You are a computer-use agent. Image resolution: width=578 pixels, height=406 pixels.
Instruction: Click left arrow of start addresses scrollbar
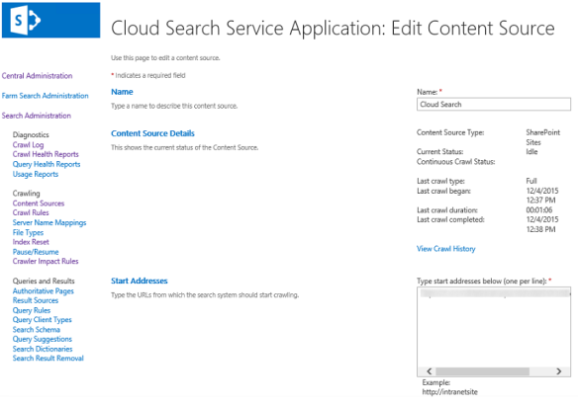point(430,371)
